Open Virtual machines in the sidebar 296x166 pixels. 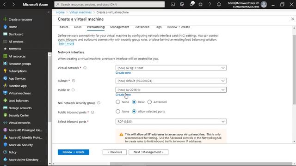tap(19, 93)
